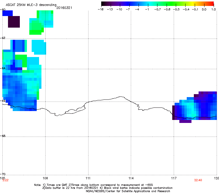Screen dimensions: 219x193
Task: Click the -13 value on the color scale
Action: pos(110,10)
